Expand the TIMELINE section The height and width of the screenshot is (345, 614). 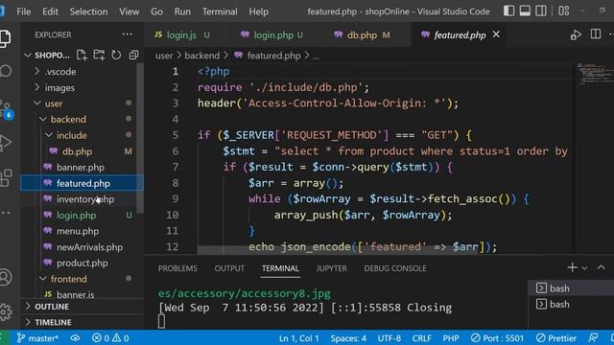click(x=83, y=322)
